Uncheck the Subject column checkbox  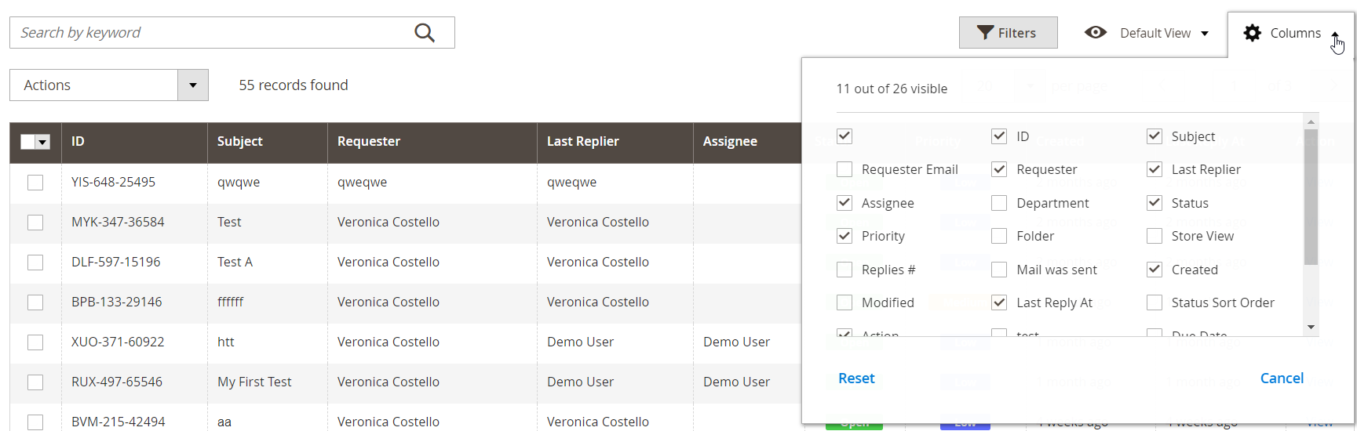1155,136
